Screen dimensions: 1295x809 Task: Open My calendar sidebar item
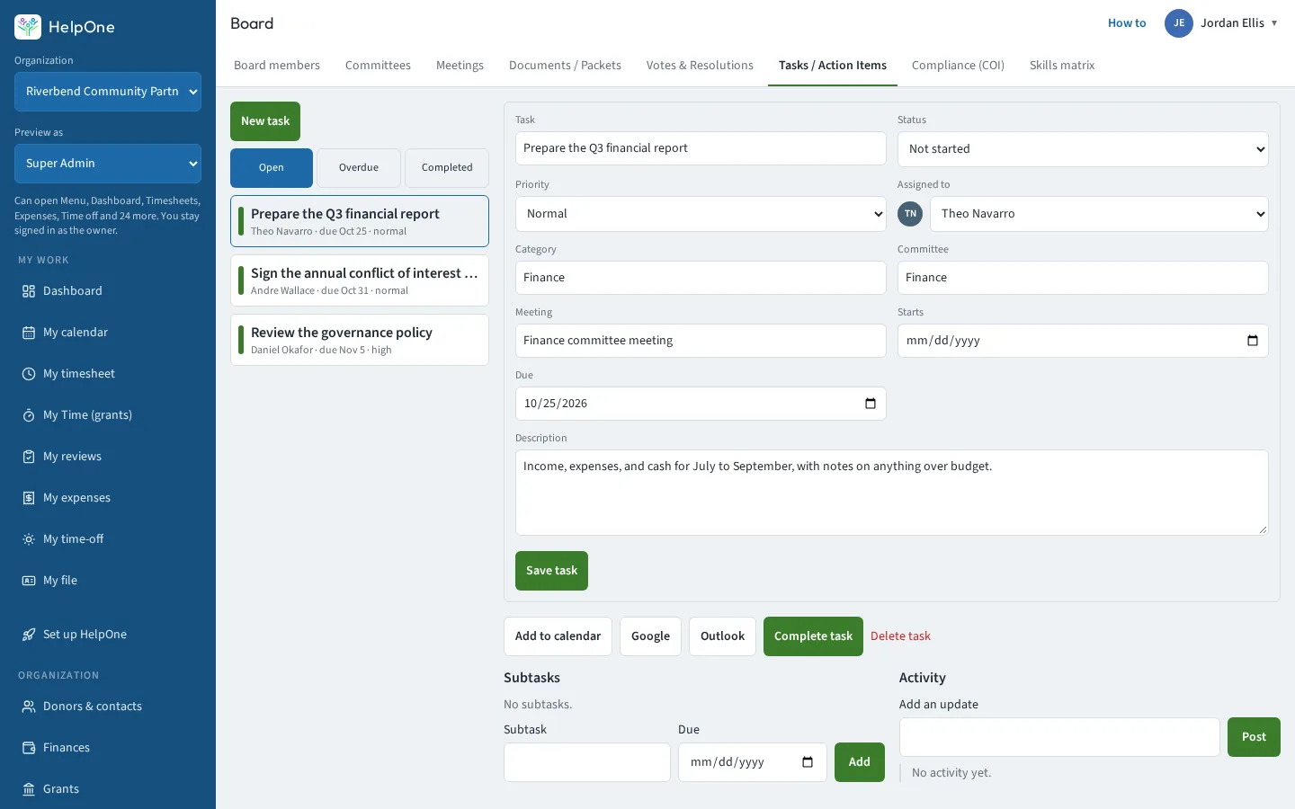(108, 333)
